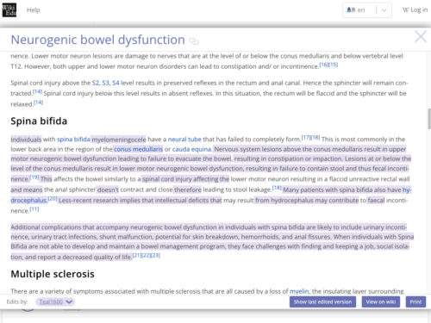431x323 pixels.
Task: Click Show last edited version button
Action: 322,301
